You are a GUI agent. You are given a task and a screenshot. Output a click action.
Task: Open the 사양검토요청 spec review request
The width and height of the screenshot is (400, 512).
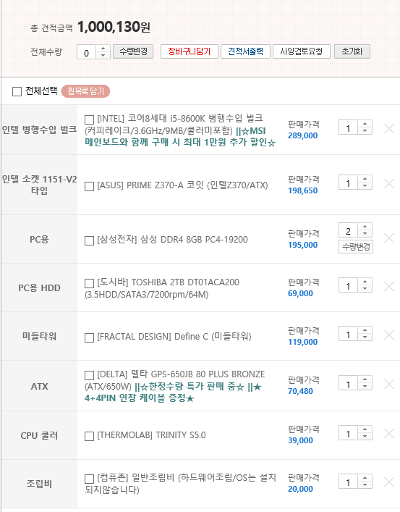302,51
